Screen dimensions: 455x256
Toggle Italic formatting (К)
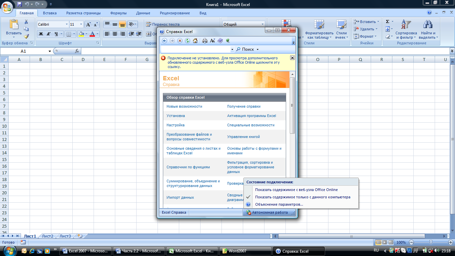click(48, 34)
